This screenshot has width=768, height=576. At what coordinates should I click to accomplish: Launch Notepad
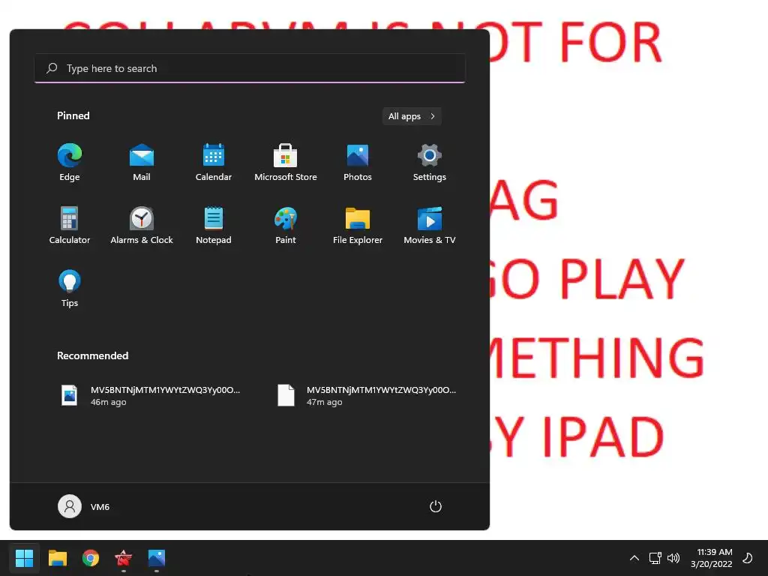(214, 226)
